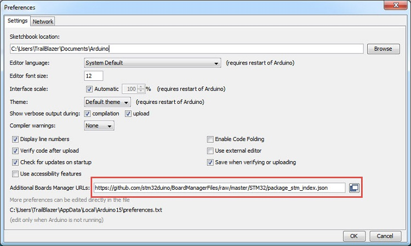Click the interface scale percentage field

(130, 89)
